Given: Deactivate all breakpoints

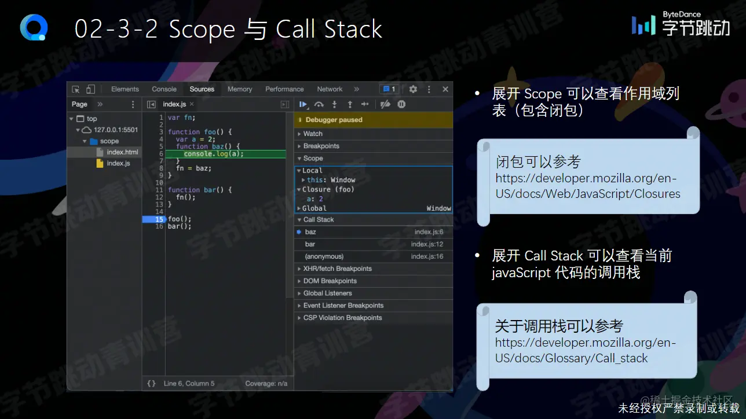Looking at the screenshot, I should point(385,104).
